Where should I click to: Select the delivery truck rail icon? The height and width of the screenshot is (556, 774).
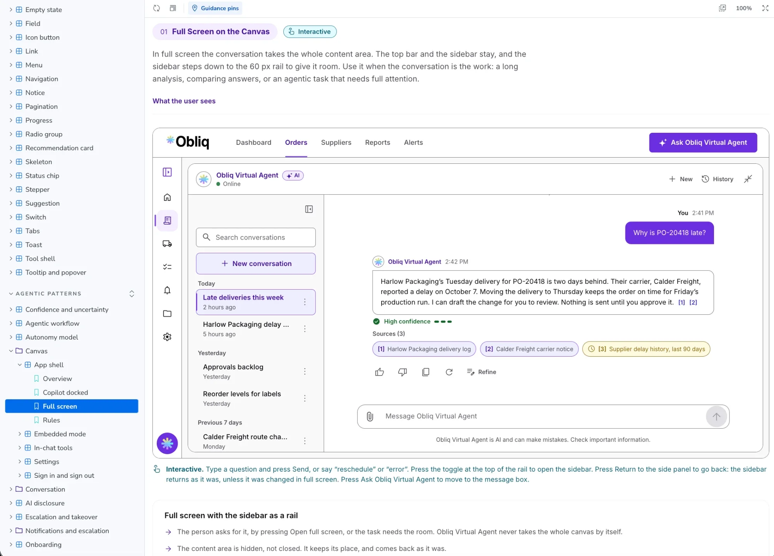point(167,244)
